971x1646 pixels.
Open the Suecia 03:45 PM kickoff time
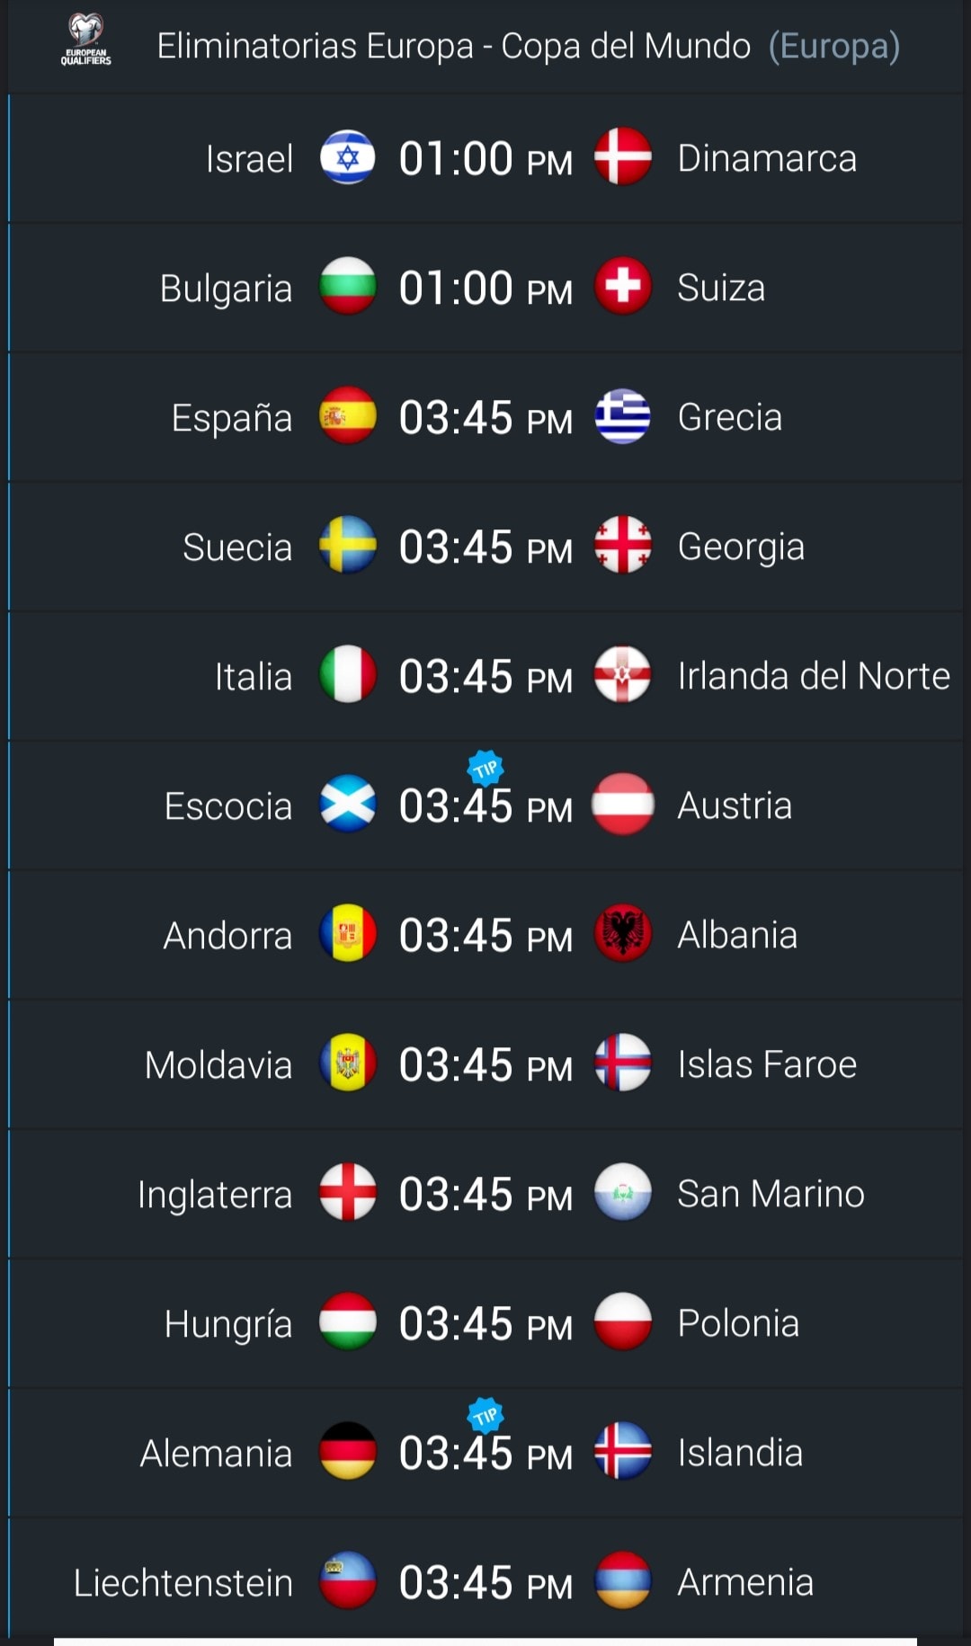485,547
